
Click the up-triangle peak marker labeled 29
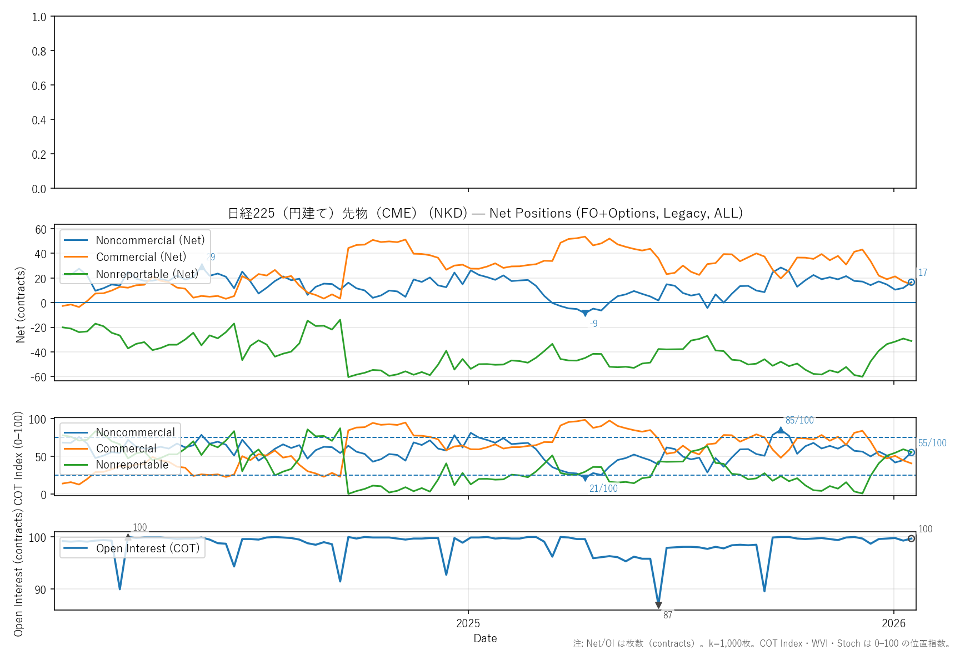[202, 267]
